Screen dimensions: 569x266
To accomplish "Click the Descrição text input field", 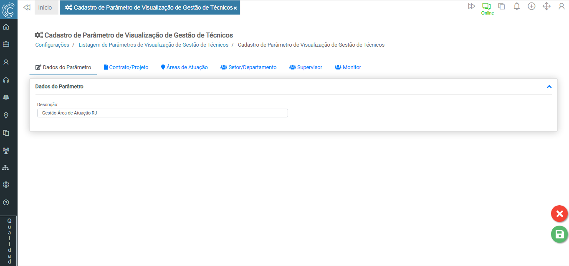I will [x=162, y=113].
